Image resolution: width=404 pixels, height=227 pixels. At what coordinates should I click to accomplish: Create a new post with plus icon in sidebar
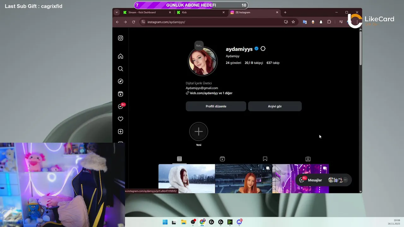point(121,131)
